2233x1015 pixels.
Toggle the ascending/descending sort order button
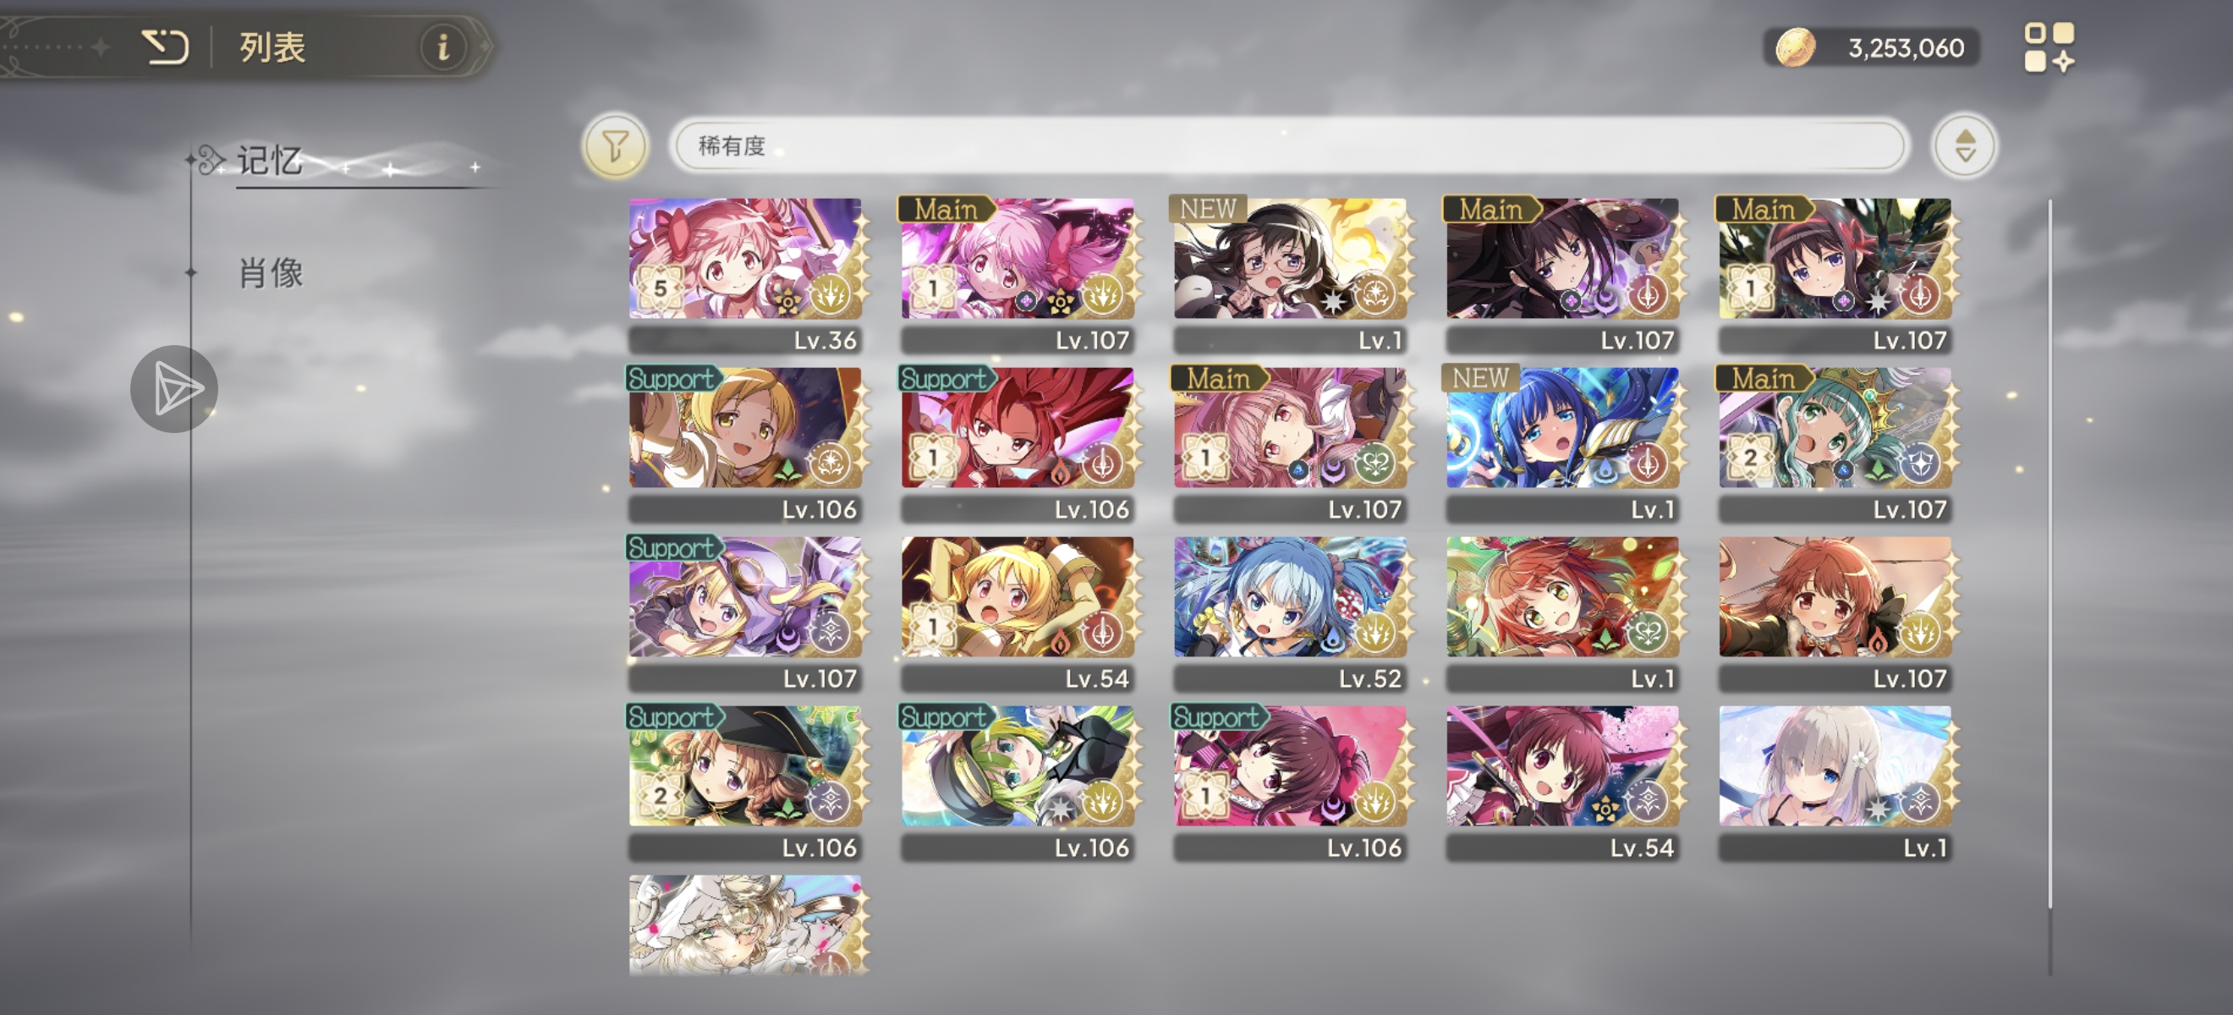[x=1964, y=145]
